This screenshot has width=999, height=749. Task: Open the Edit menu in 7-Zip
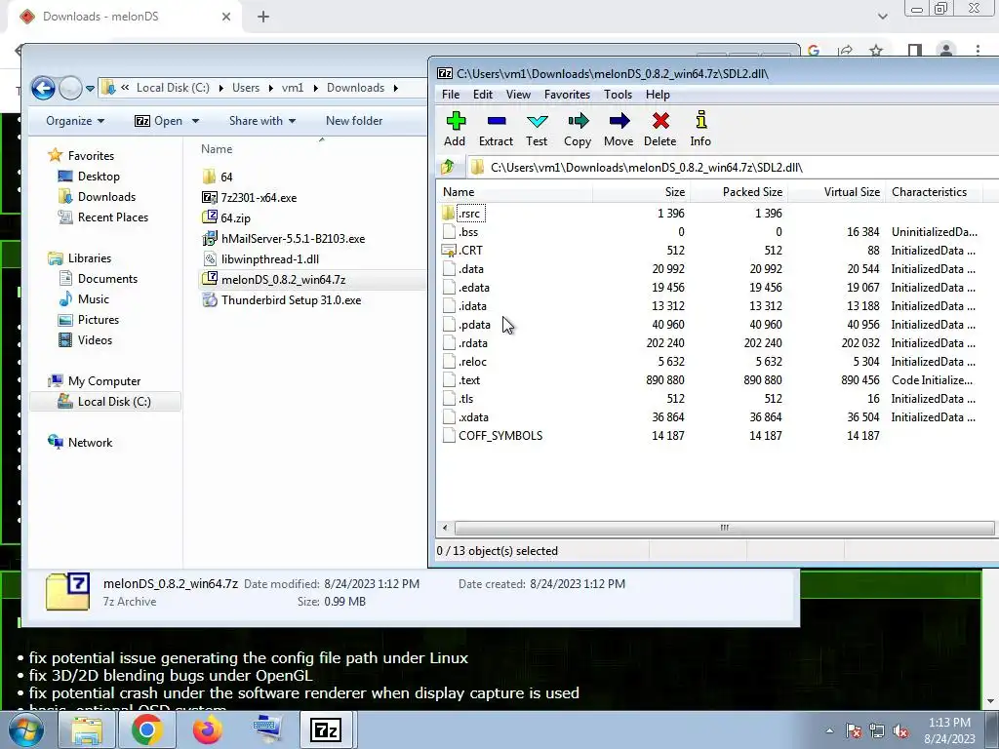point(482,95)
